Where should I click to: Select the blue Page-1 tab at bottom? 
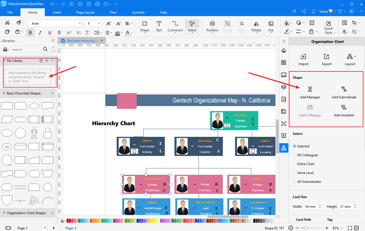click(71, 228)
